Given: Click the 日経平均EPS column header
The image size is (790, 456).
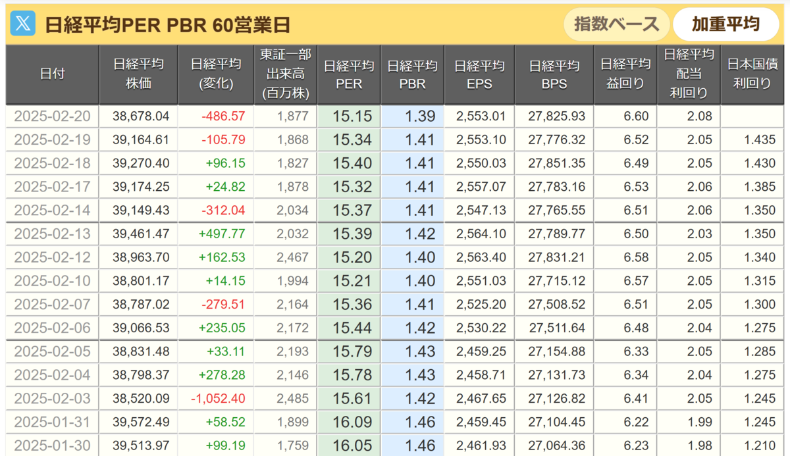Looking at the screenshot, I should [x=479, y=74].
